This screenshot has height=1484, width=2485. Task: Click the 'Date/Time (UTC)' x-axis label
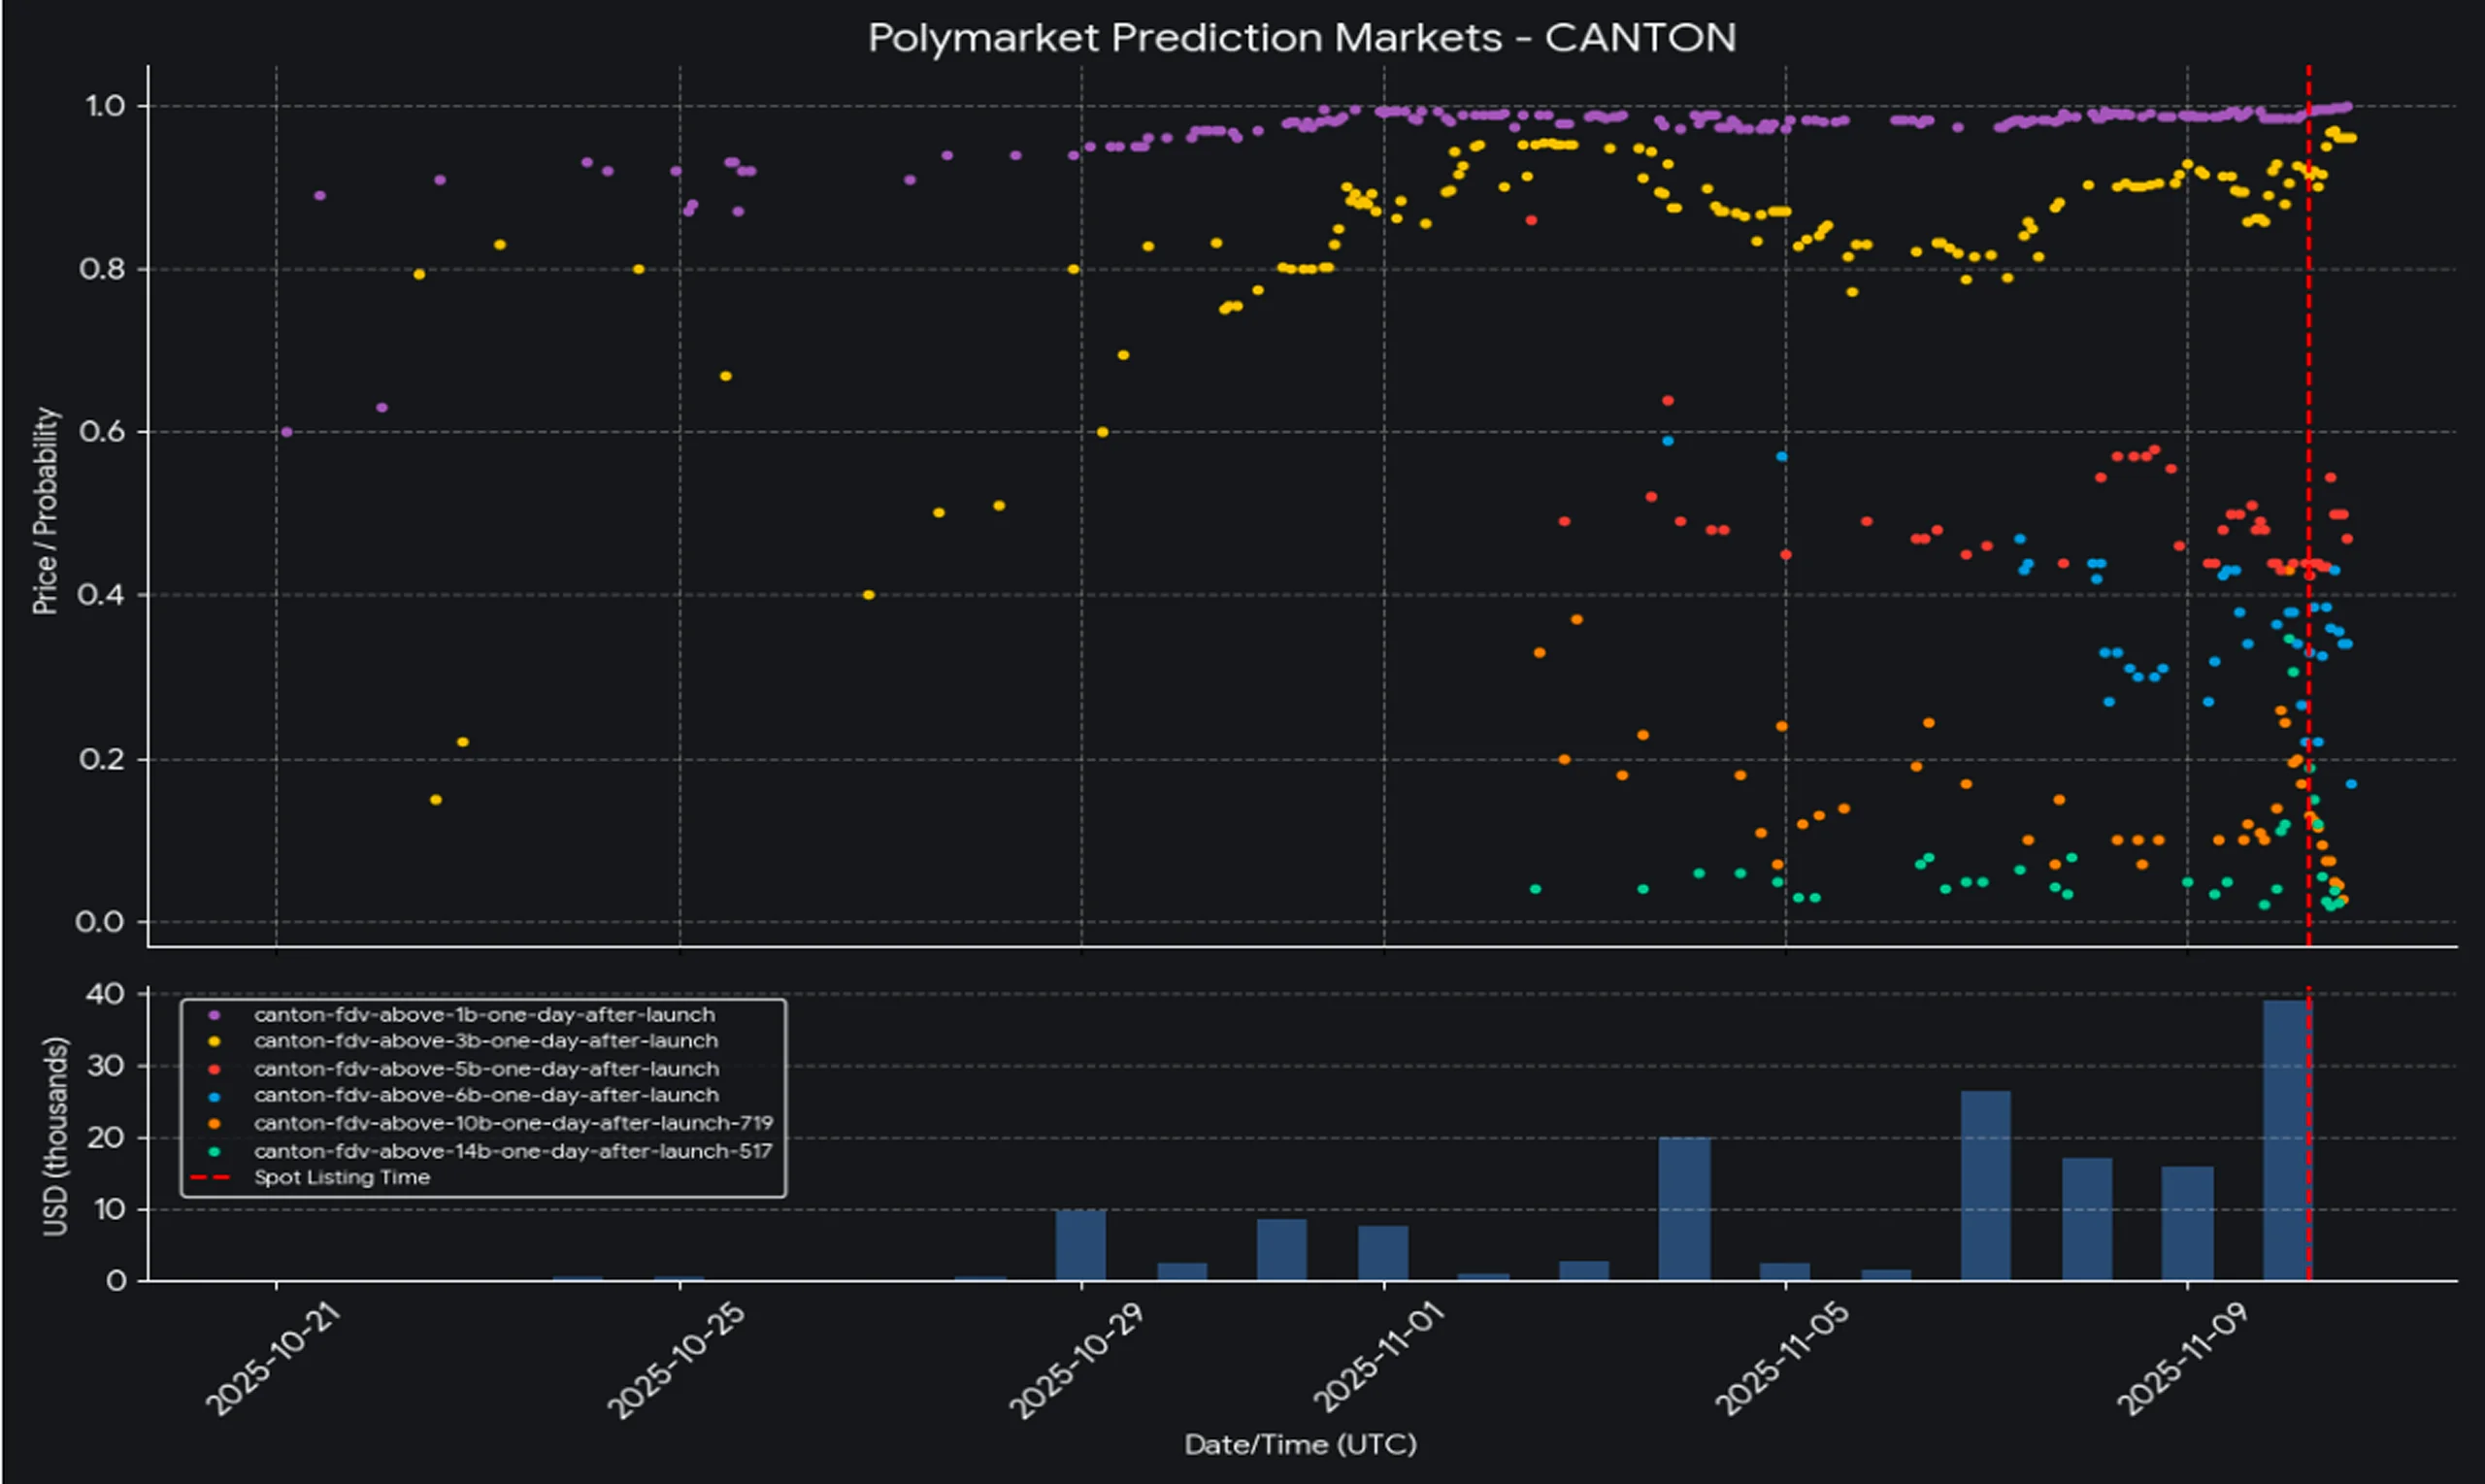[x=1300, y=1444]
